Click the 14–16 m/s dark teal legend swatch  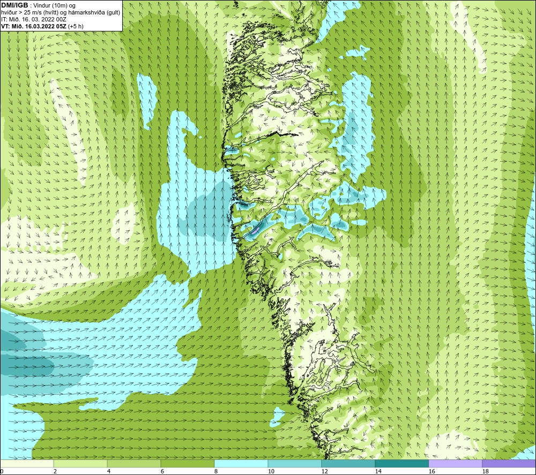tap(401, 463)
